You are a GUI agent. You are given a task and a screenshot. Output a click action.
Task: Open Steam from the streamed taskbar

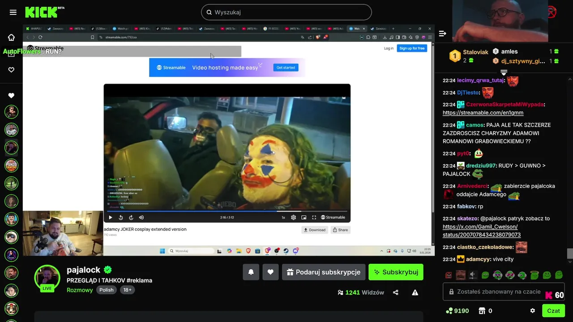tap(286, 251)
